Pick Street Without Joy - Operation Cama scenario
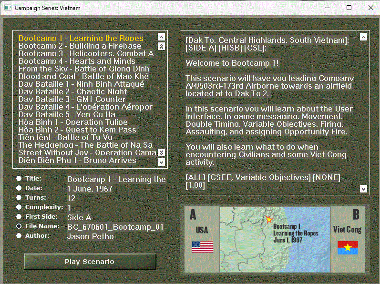Screen dimensions: 380x284 87,152
